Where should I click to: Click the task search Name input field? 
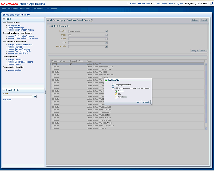point(17,97)
